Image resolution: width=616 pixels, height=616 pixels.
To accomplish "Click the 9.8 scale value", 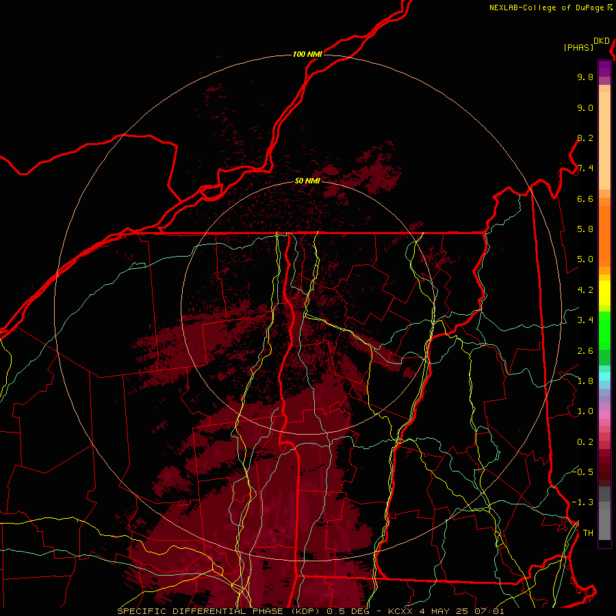I will 585,77.
